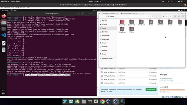187x105 pixels.
Task: Select Trash in Files sidebar
Action: tap(108, 54)
